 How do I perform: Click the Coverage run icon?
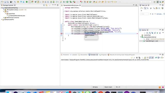tap(71, 2)
